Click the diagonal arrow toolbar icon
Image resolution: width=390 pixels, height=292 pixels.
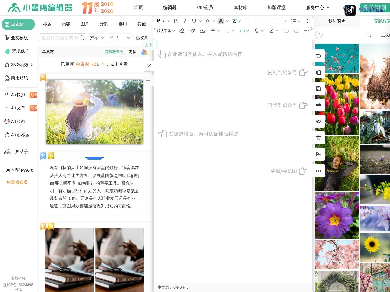click(x=271, y=31)
